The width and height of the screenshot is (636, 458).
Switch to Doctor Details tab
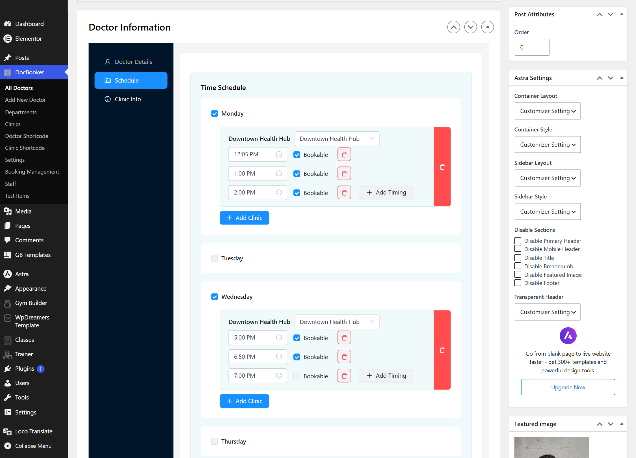131,62
